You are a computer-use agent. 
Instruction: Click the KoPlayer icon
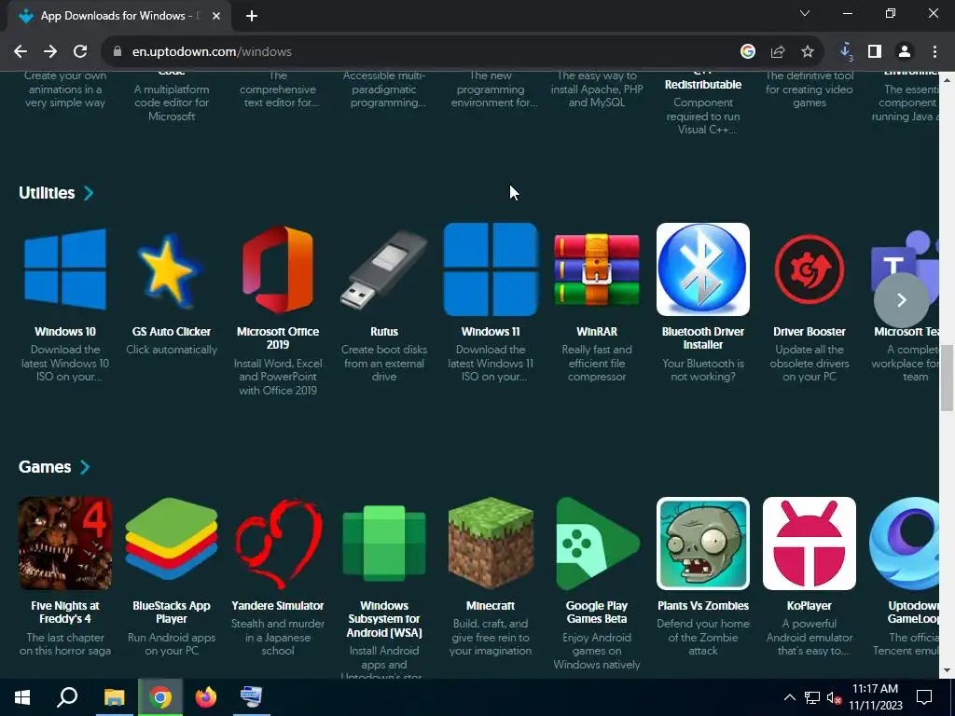point(809,544)
